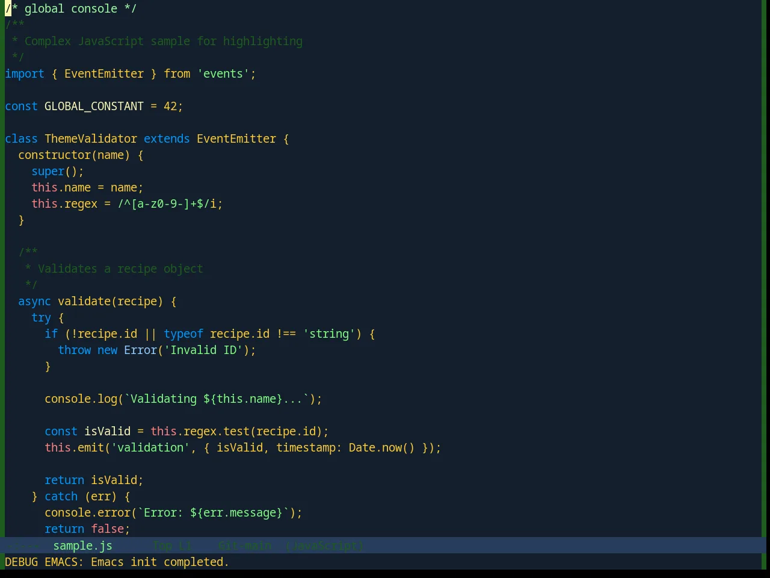Click the 'super' call

tap(48, 171)
